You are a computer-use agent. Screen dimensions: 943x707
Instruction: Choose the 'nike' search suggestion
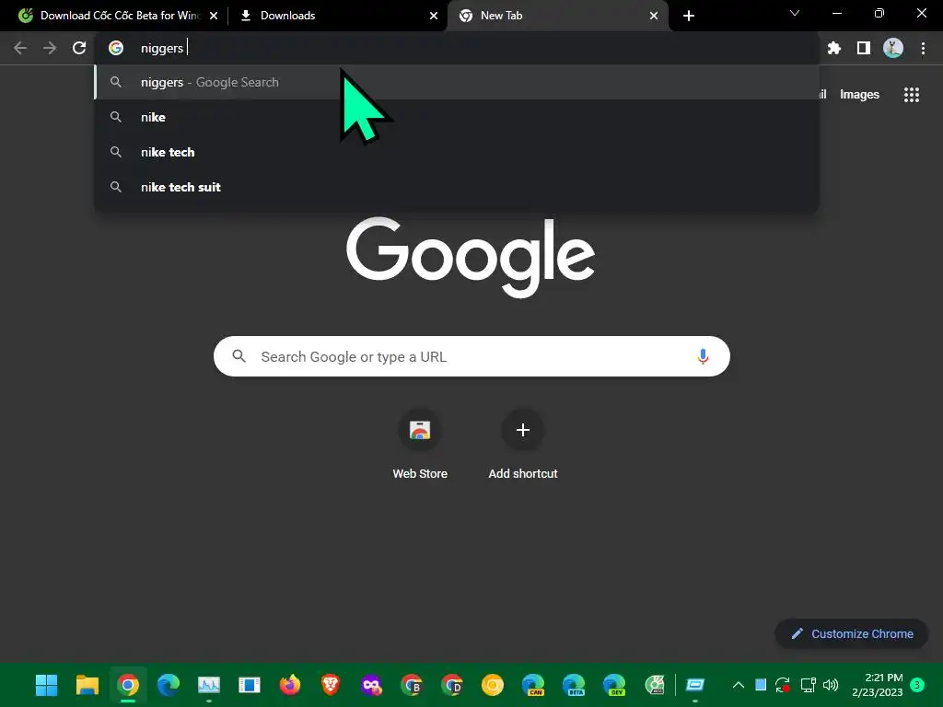pos(457,117)
